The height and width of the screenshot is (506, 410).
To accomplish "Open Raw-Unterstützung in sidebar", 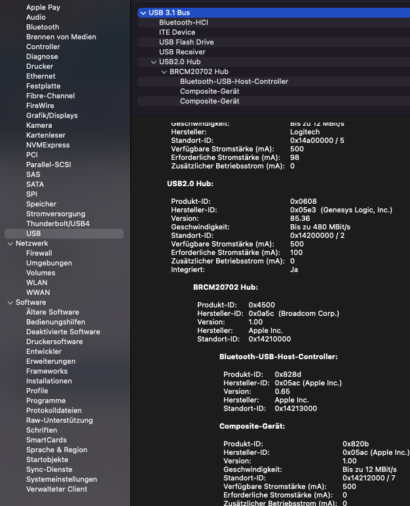I will tap(60, 421).
